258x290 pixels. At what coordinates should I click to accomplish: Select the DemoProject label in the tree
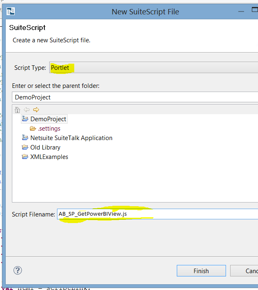48,119
